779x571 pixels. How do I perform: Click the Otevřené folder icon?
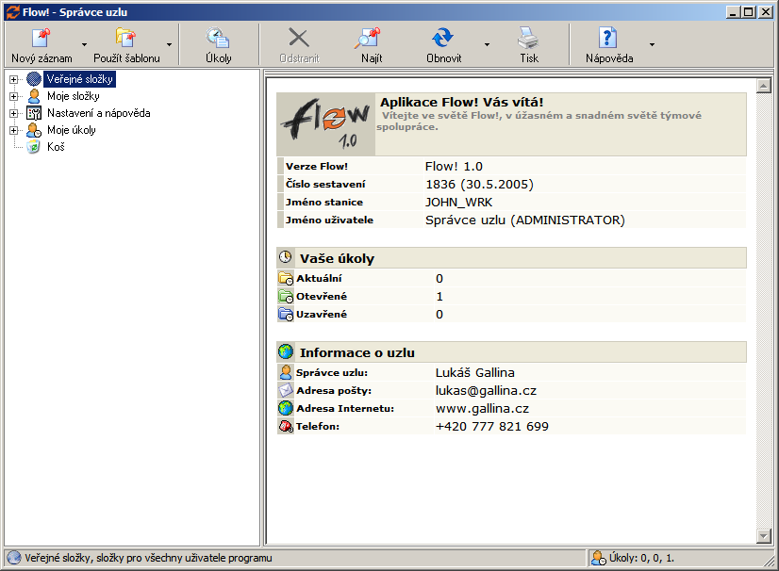286,297
